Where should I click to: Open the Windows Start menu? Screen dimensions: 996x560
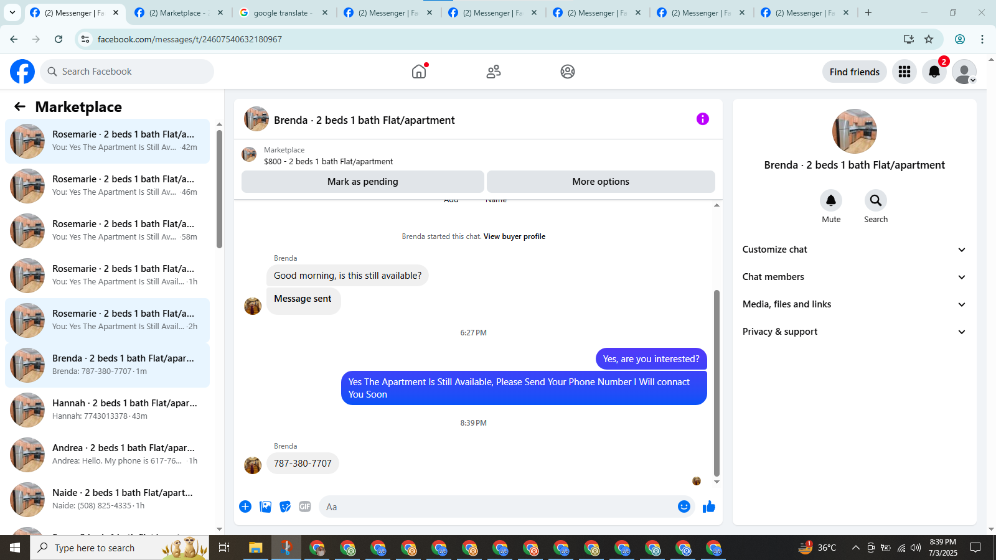tap(15, 548)
